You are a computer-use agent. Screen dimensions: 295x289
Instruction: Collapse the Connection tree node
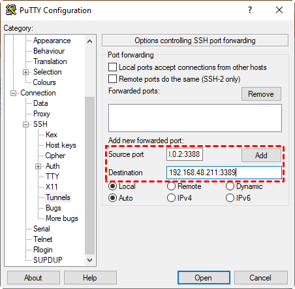click(x=13, y=93)
